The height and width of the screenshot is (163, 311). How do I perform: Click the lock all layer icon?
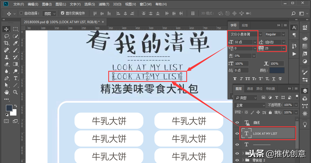pos(270,112)
